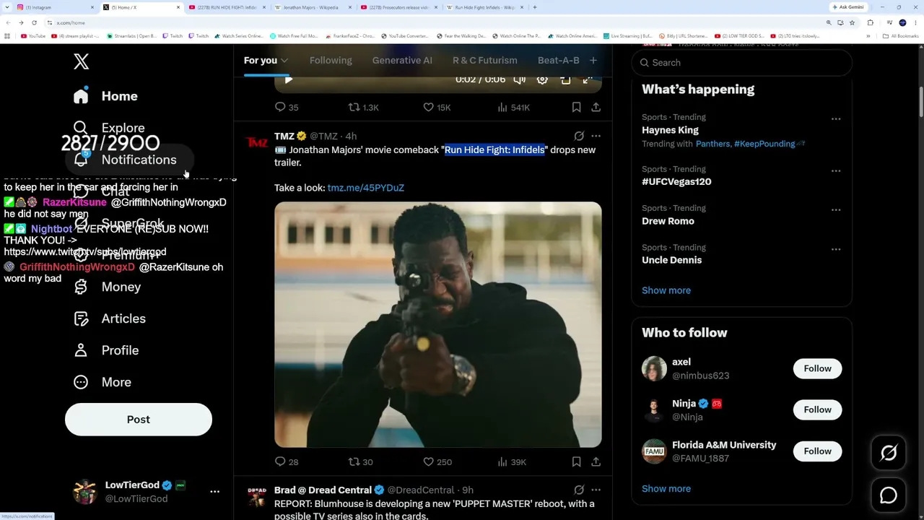Expand video to fullscreen
The image size is (924, 520).
point(588,79)
